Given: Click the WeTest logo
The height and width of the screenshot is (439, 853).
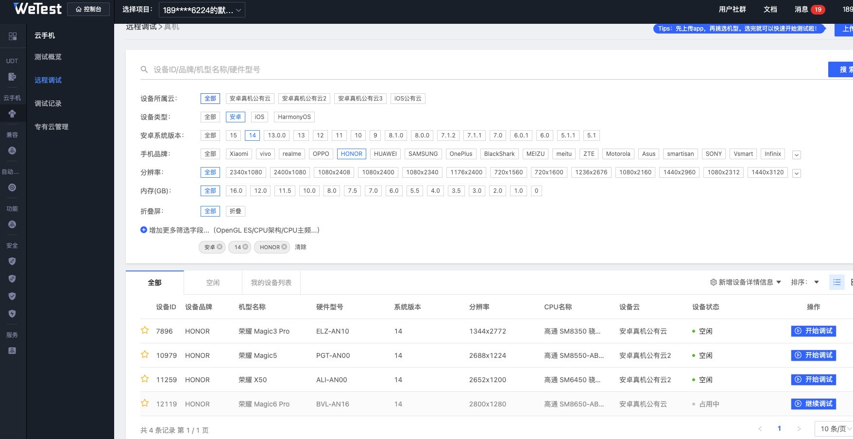Looking at the screenshot, I should tap(38, 9).
